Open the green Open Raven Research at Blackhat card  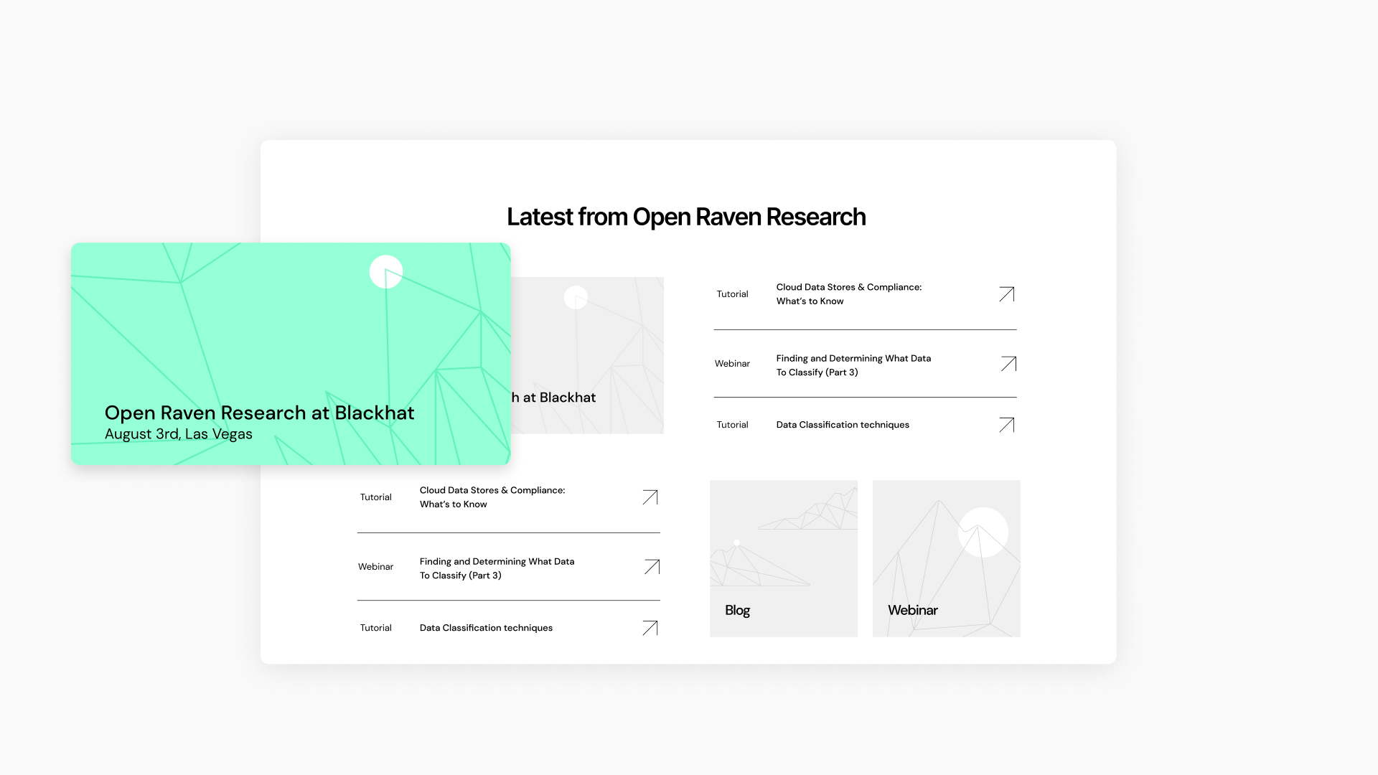click(291, 354)
